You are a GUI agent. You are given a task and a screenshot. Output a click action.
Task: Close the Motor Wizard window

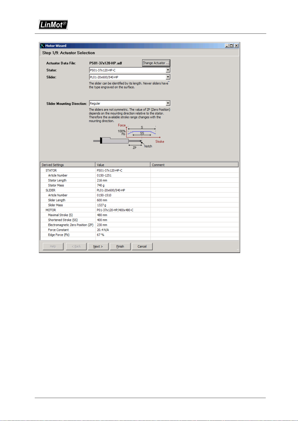click(x=236, y=46)
